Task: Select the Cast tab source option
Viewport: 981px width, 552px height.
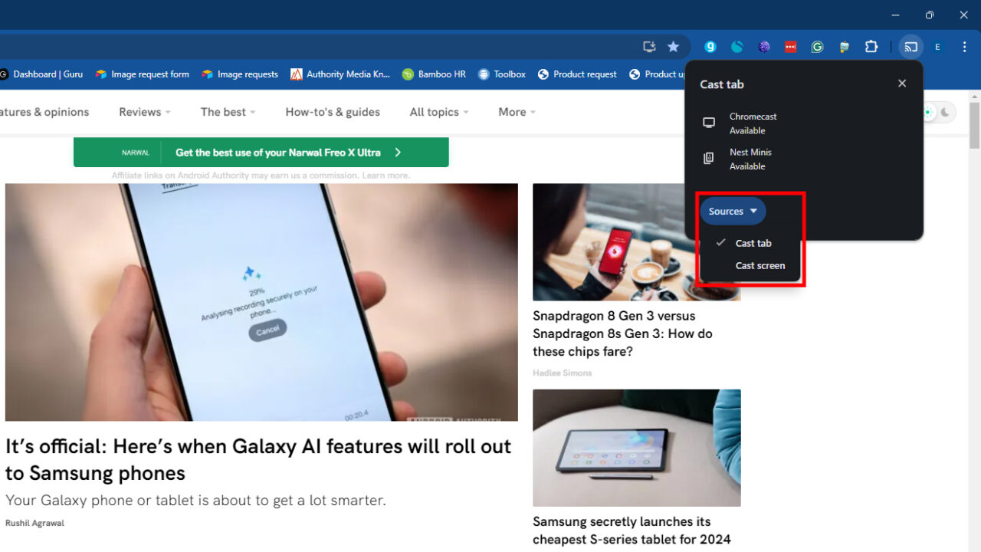Action: pyautogui.click(x=752, y=243)
